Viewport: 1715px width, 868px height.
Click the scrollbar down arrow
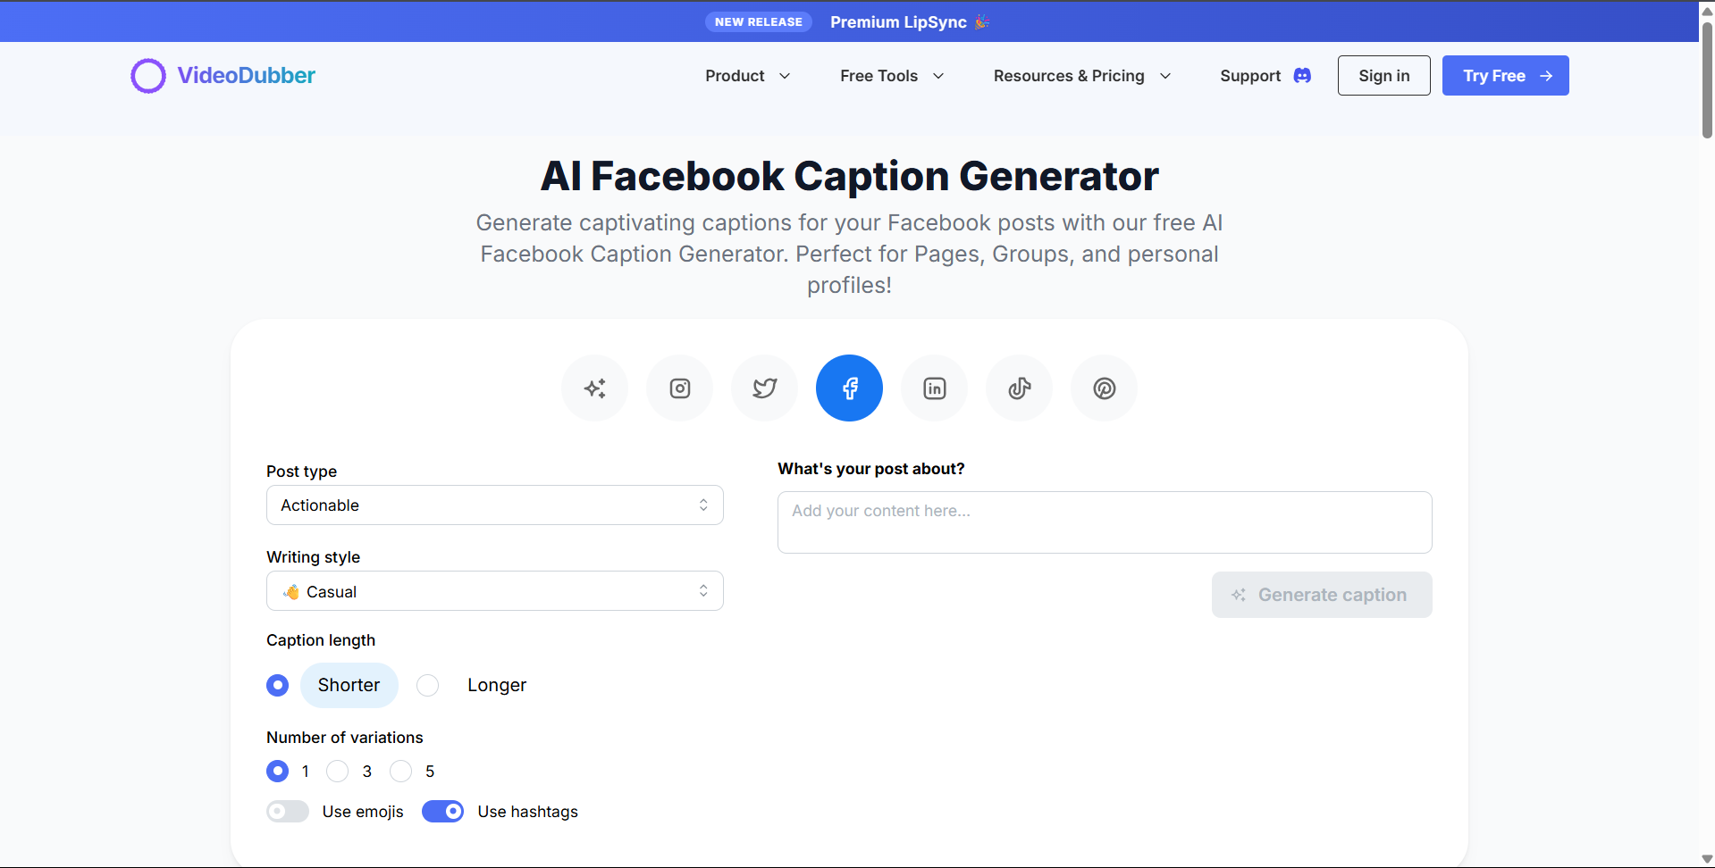tap(1707, 859)
